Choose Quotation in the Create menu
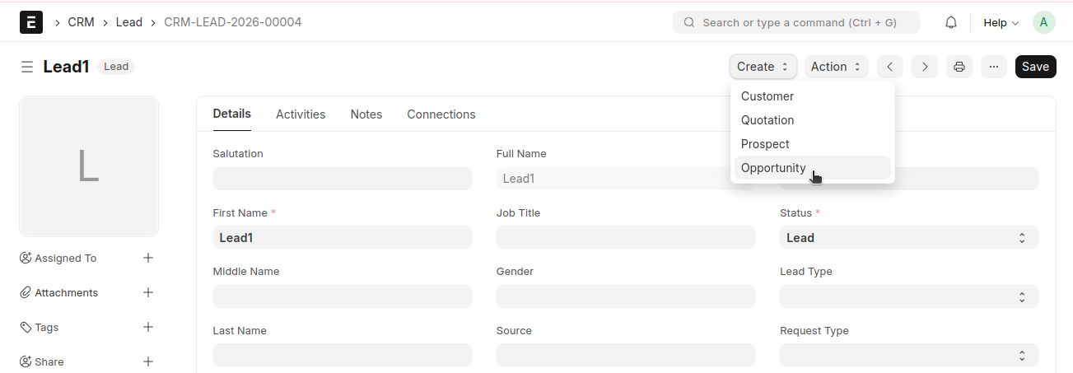This screenshot has height=373, width=1073. (x=767, y=120)
